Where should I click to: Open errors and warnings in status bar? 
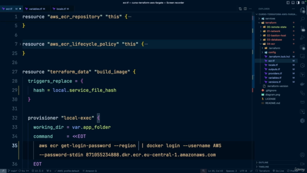37,171
